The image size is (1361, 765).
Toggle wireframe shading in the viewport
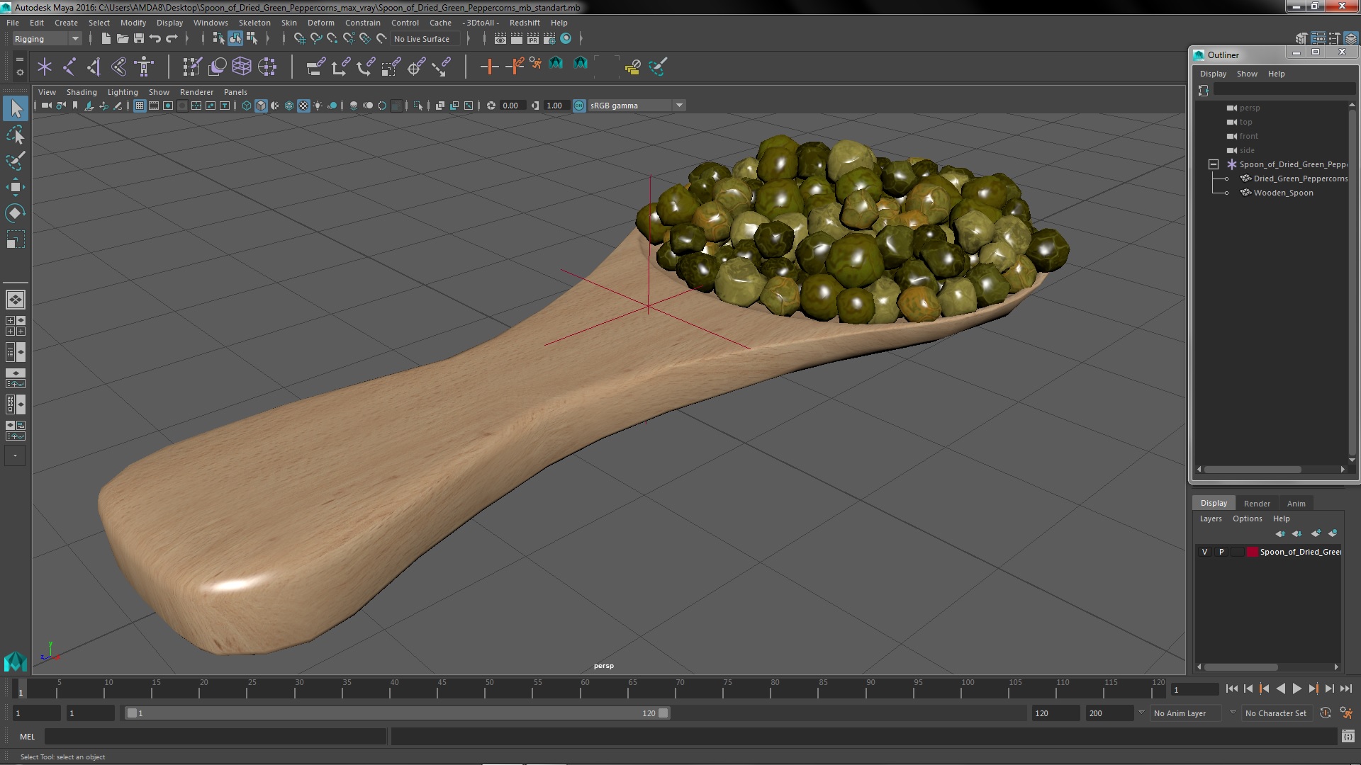tap(247, 106)
